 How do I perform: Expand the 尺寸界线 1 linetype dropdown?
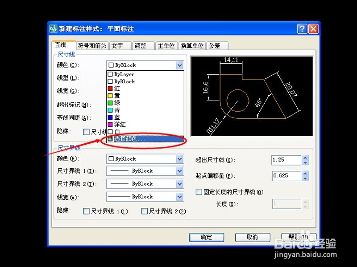click(x=180, y=171)
